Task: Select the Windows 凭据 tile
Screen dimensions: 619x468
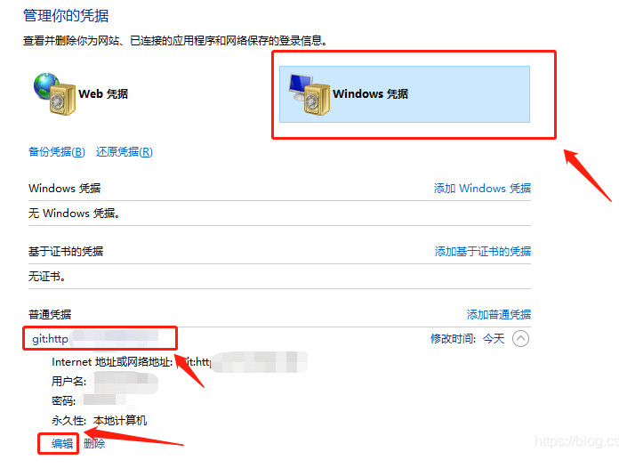Action: tap(405, 94)
